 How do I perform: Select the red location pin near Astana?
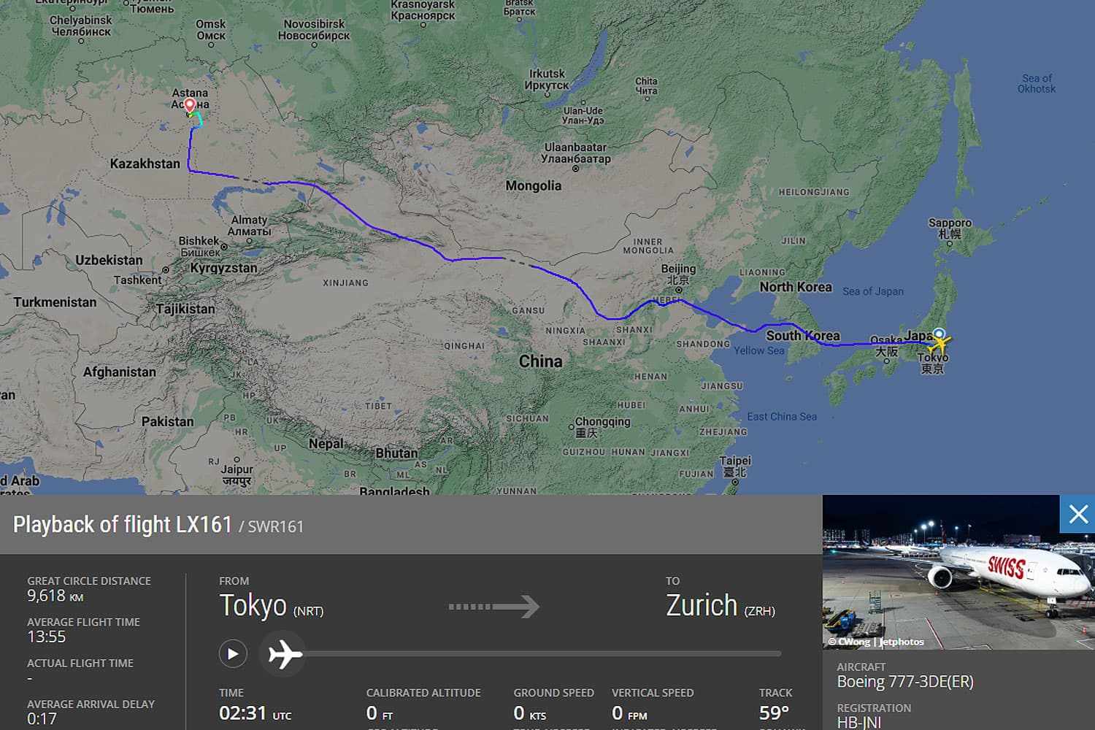coord(190,107)
